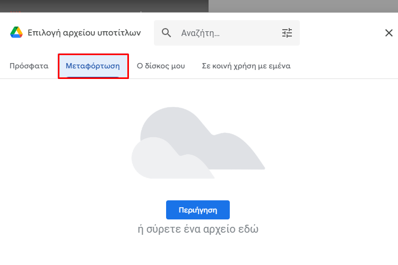Click empty search box area before the sliders icon
This screenshot has width=398, height=265.
coord(250,33)
